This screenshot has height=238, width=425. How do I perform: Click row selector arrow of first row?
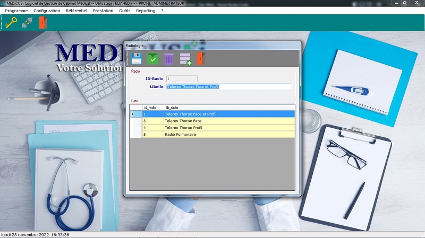click(136, 114)
